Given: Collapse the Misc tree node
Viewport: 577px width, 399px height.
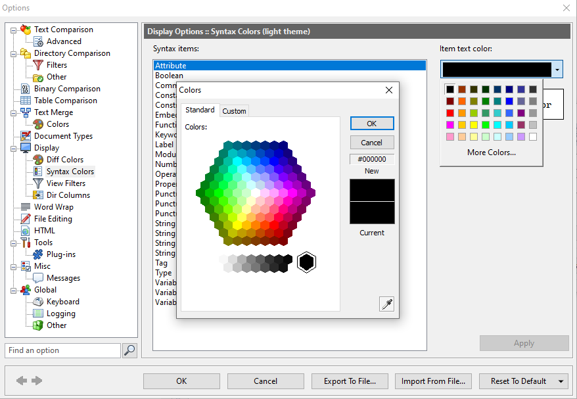Looking at the screenshot, I should [14, 267].
